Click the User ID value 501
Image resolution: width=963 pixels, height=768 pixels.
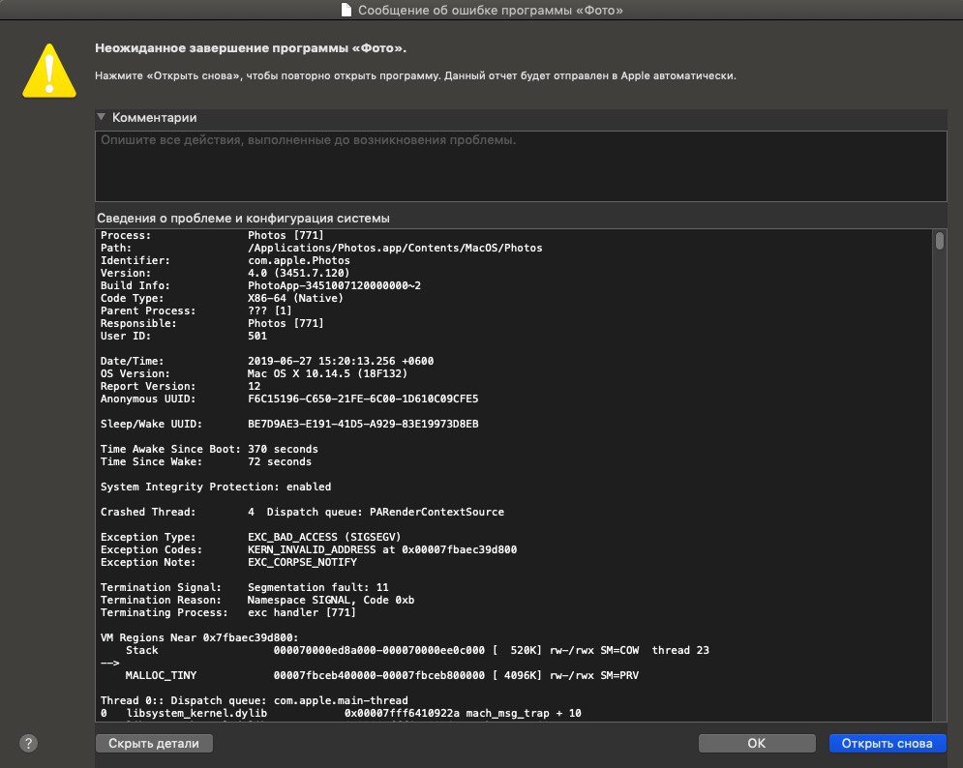(x=257, y=336)
